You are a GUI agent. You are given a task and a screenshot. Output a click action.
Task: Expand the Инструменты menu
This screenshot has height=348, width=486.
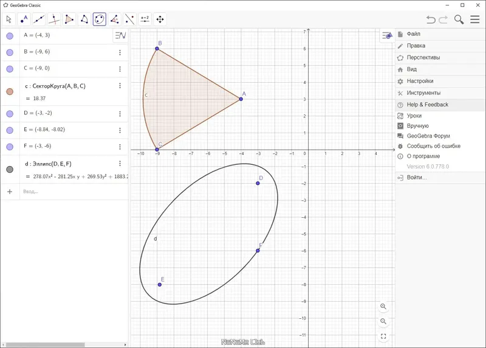pos(440,93)
